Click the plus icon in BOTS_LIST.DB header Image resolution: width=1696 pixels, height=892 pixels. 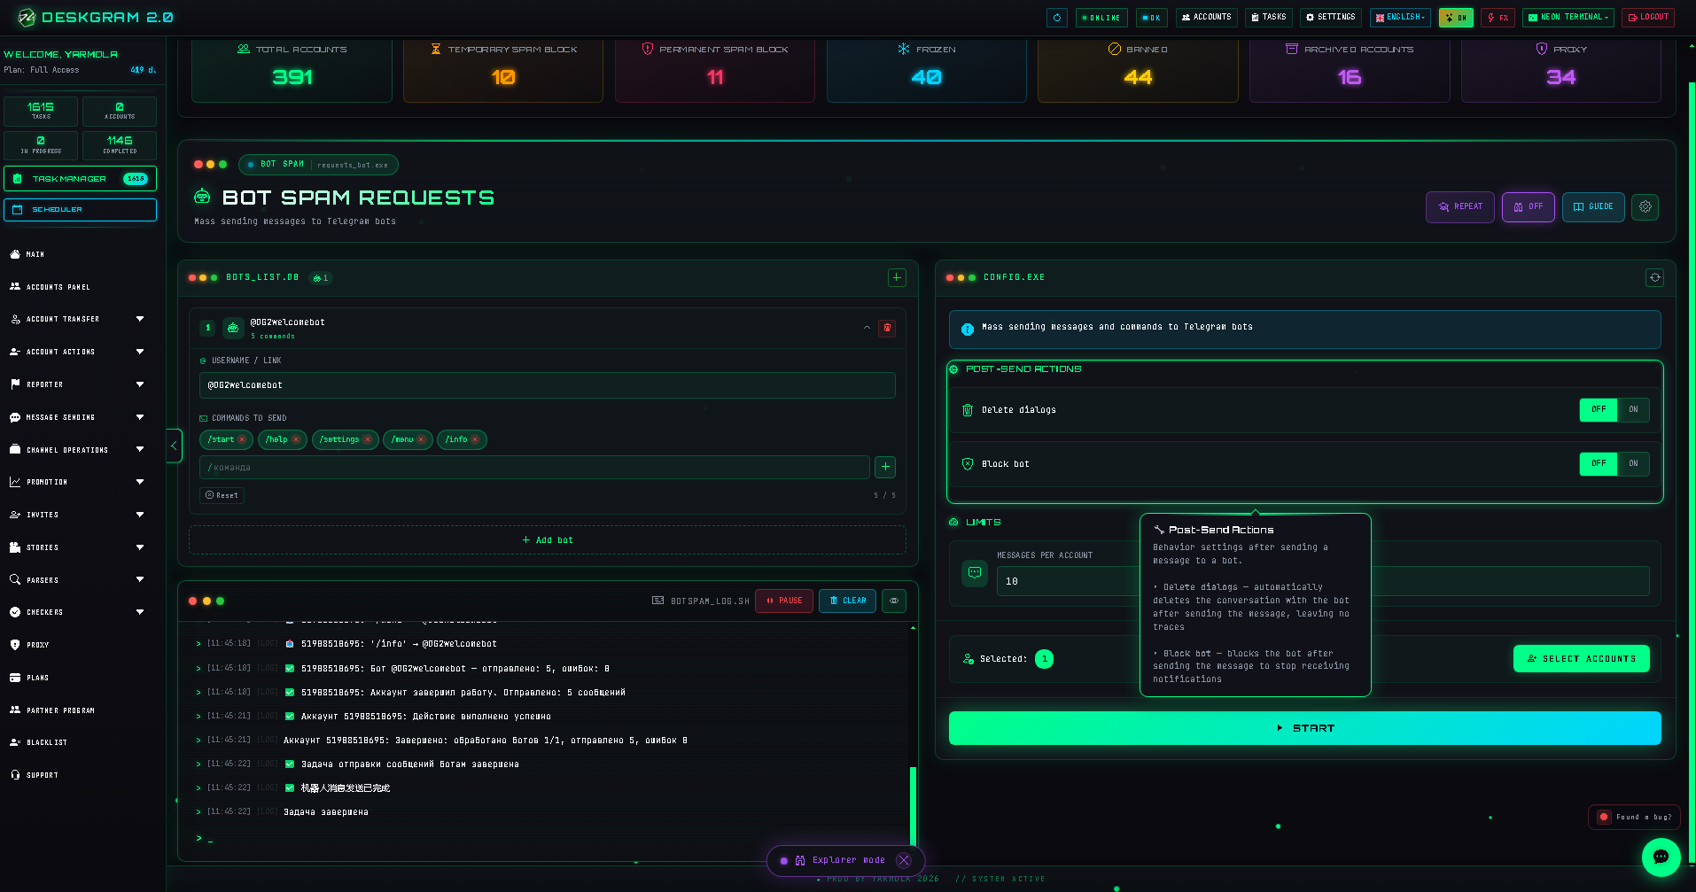pyautogui.click(x=897, y=277)
